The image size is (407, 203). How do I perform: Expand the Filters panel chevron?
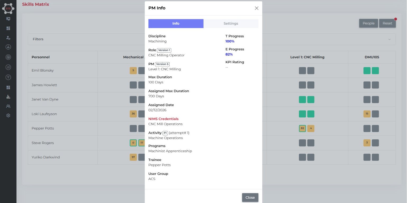(x=389, y=39)
